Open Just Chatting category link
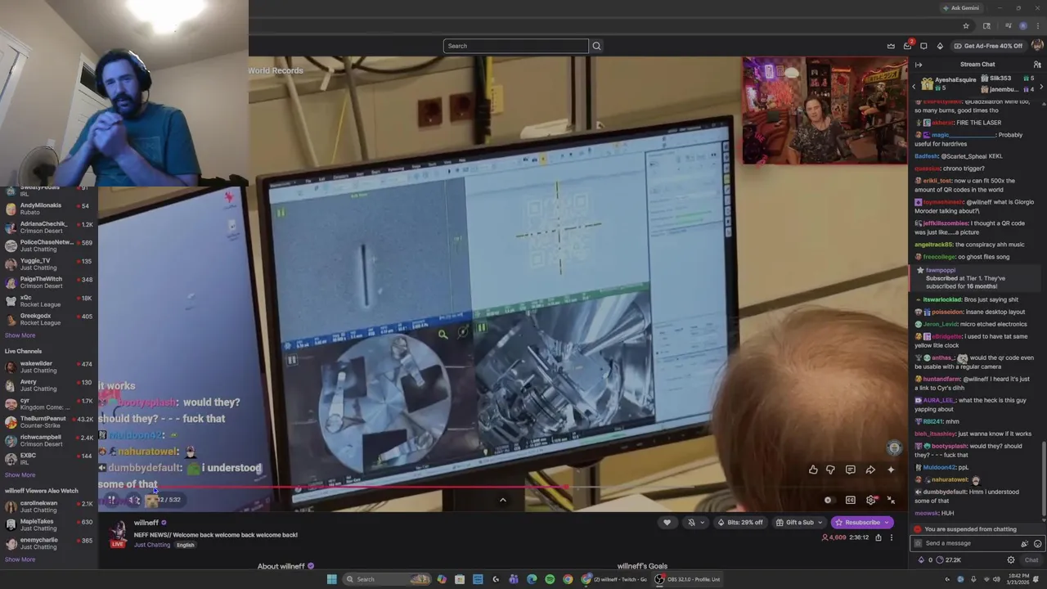1047x589 pixels. coord(152,545)
